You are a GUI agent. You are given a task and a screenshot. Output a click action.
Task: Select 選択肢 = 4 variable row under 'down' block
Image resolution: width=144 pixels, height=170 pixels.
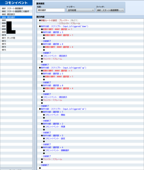pos(90,47)
